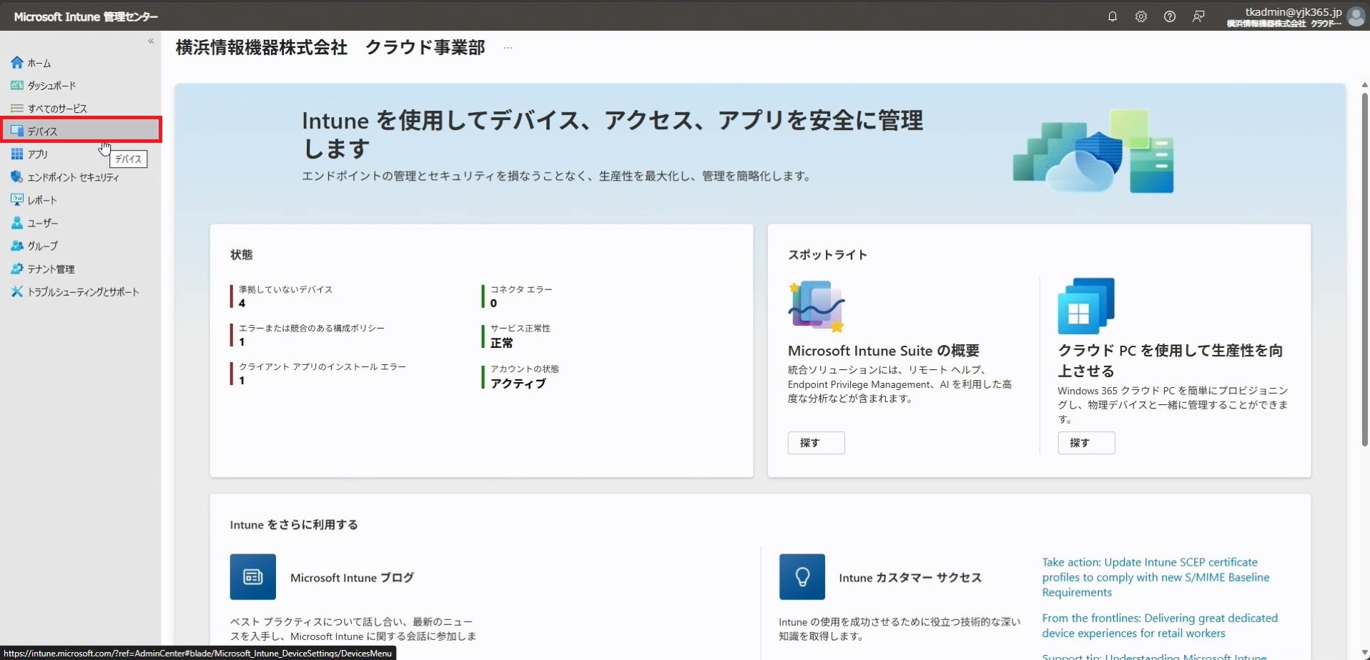Click the help question mark icon
Image resolution: width=1370 pixels, height=660 pixels.
click(1169, 16)
